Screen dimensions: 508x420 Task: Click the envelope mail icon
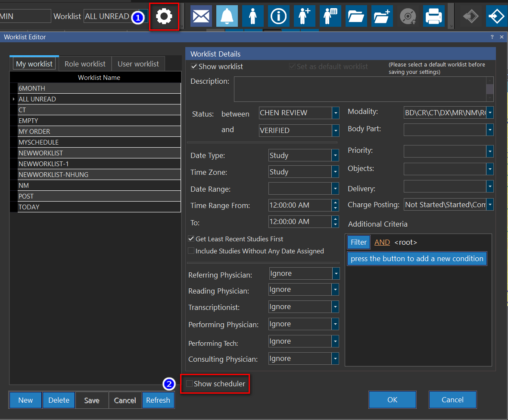click(201, 16)
